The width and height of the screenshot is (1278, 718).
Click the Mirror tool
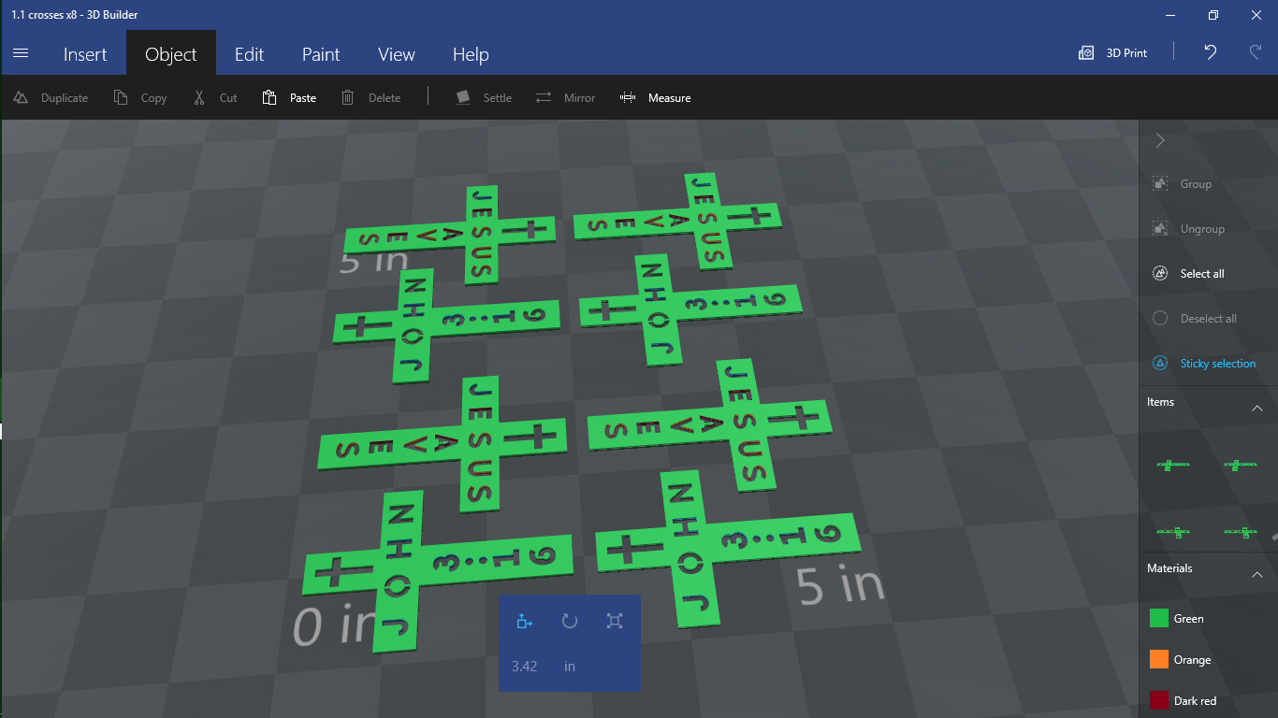pyautogui.click(x=565, y=97)
